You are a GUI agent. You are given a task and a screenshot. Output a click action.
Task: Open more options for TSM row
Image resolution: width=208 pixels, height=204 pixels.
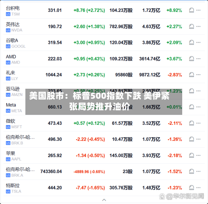click(x=198, y=10)
